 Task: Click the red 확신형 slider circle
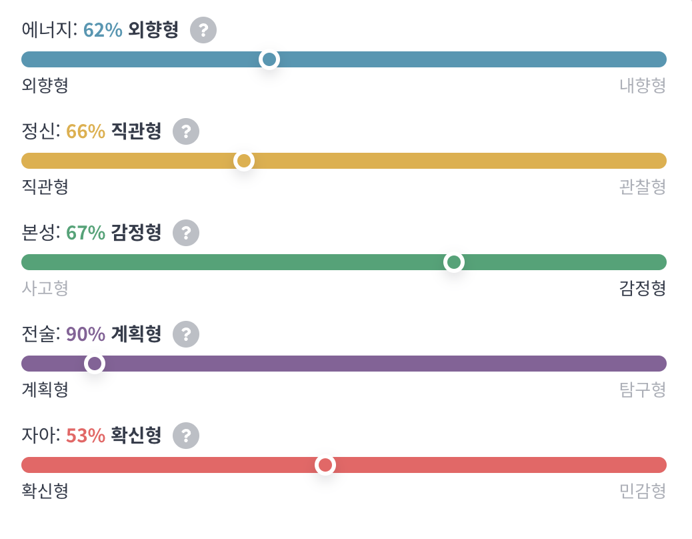click(x=325, y=465)
